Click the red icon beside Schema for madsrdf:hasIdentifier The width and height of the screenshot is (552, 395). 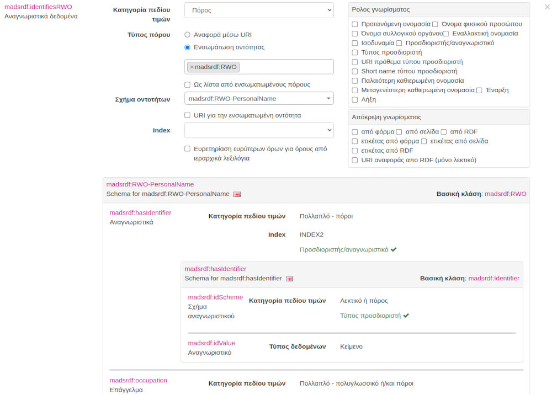(289, 279)
